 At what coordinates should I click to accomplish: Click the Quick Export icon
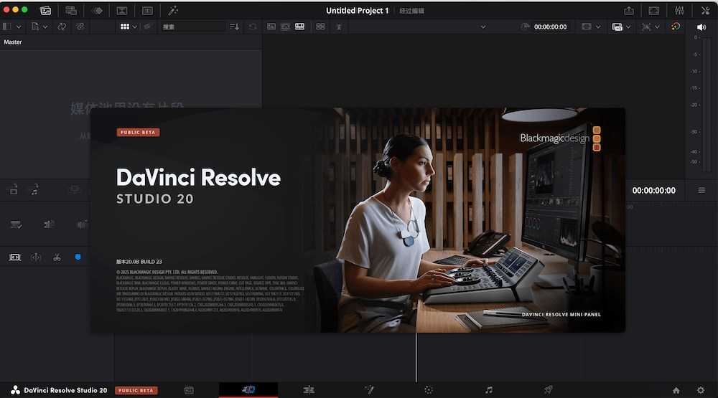[629, 11]
